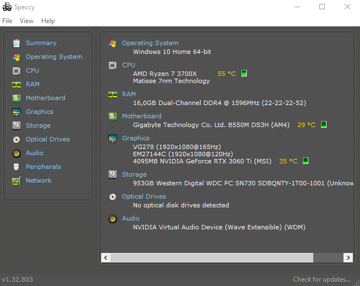Open the Graphics heading link in summary

(x=136, y=138)
